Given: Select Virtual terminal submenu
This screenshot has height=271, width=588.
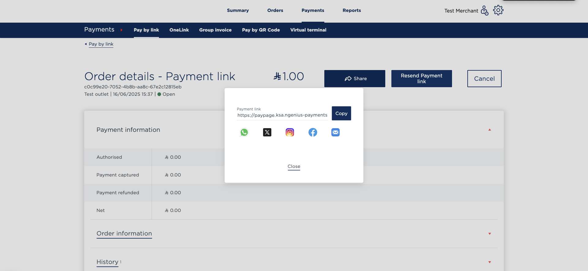Looking at the screenshot, I should tap(308, 30).
